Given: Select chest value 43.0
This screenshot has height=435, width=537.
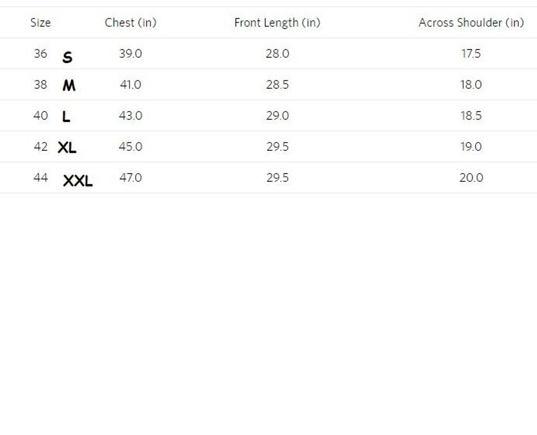Looking at the screenshot, I should [130, 115].
